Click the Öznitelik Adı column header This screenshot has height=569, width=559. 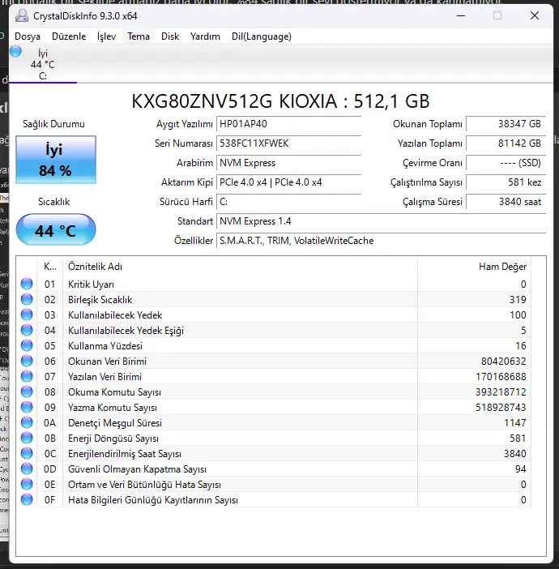click(240, 267)
